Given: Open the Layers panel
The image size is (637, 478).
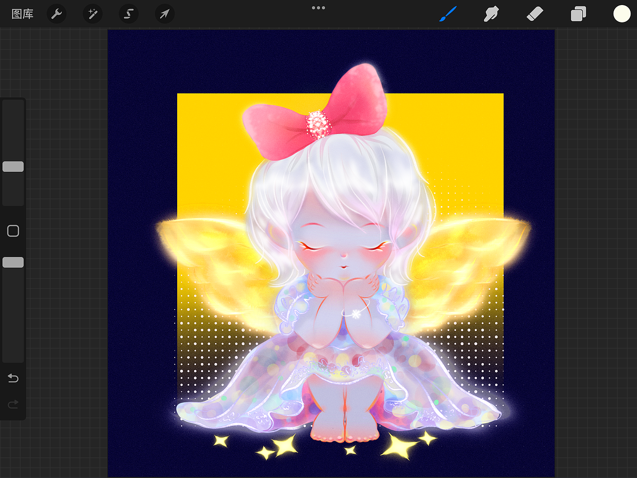Looking at the screenshot, I should [x=578, y=14].
